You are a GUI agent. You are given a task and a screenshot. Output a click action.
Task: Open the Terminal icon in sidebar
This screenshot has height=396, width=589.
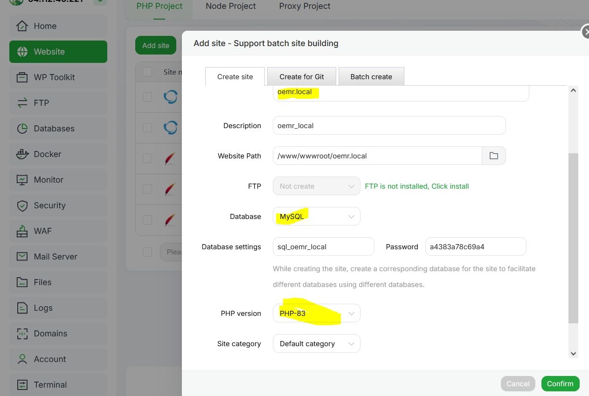(x=22, y=385)
